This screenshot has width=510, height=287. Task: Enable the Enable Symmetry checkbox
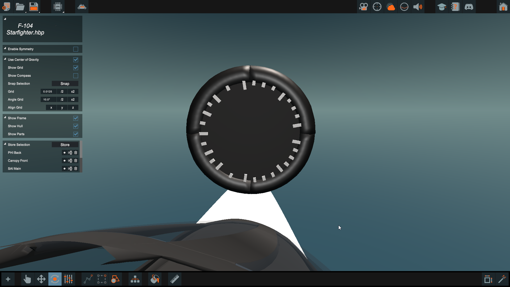[x=76, y=49]
